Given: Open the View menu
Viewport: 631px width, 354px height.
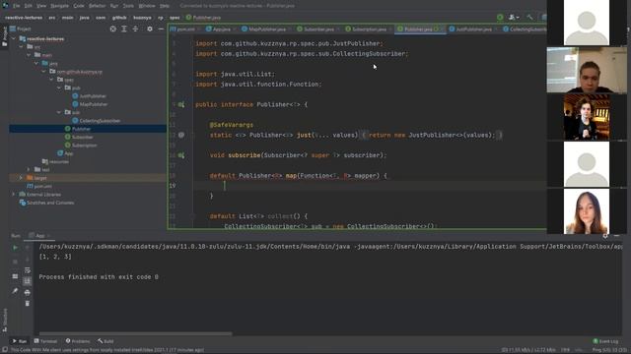Looking at the screenshot, I should point(41,6).
